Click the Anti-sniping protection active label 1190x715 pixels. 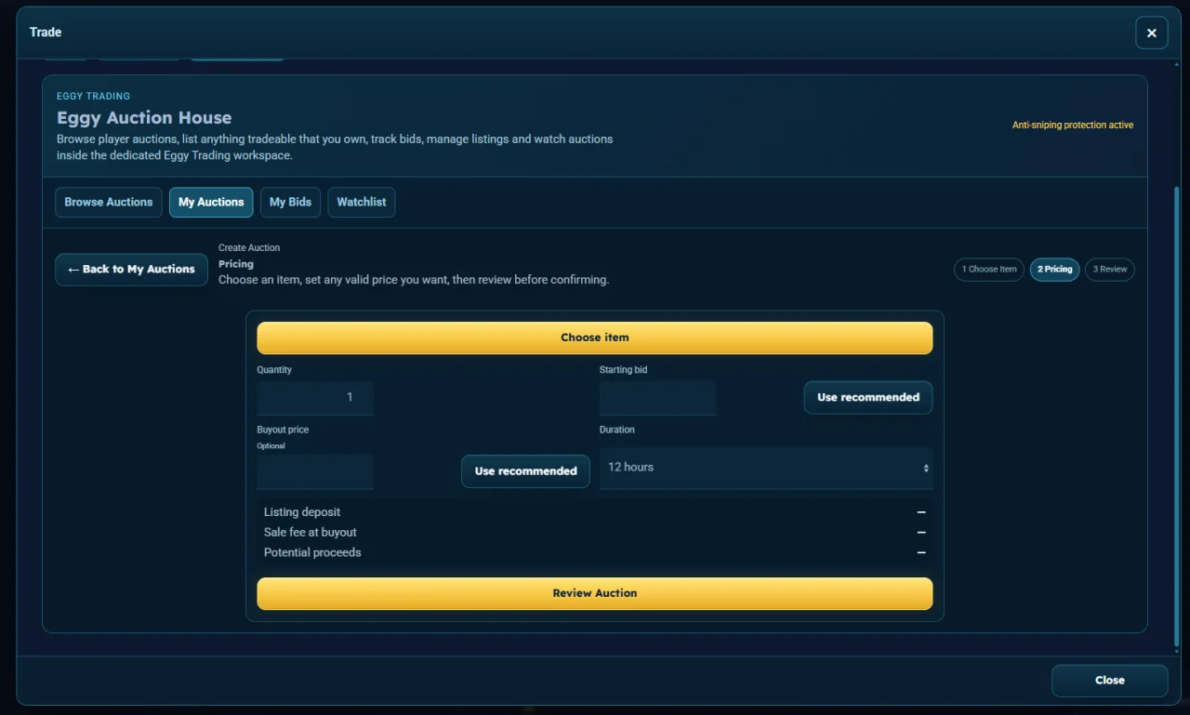coord(1073,125)
